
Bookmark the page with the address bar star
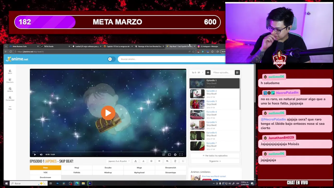click(193, 52)
